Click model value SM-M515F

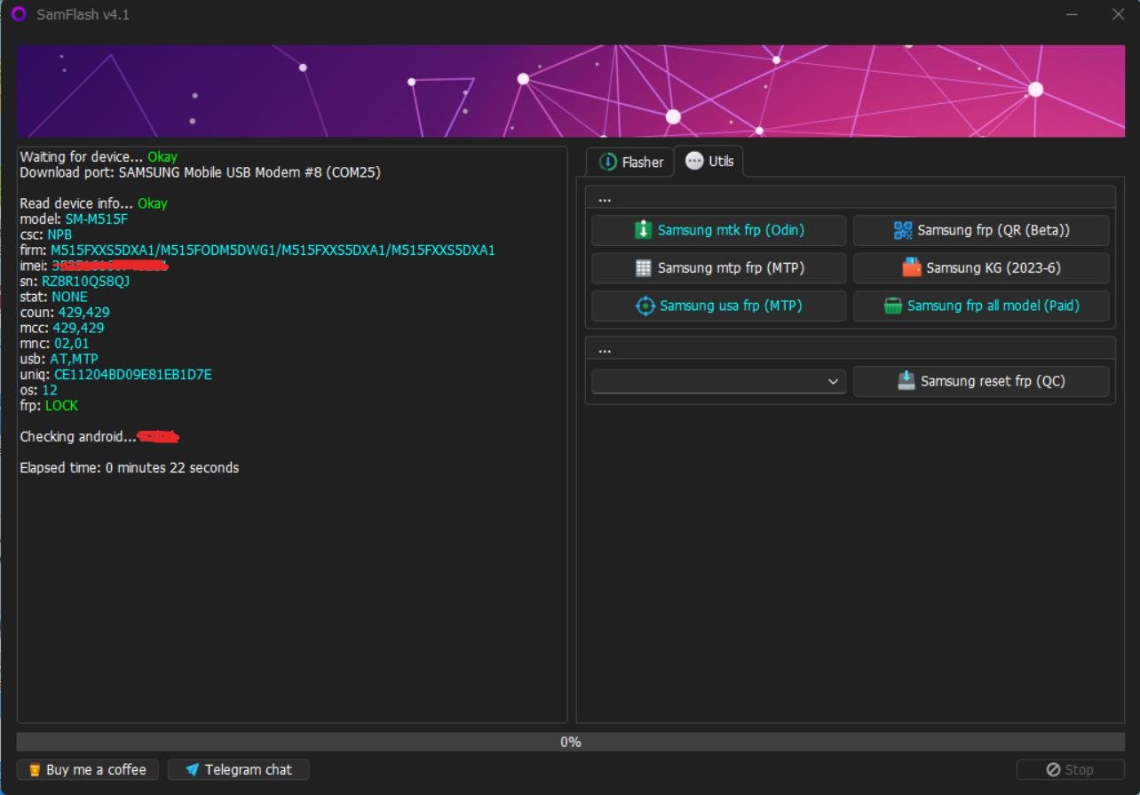[96, 219]
